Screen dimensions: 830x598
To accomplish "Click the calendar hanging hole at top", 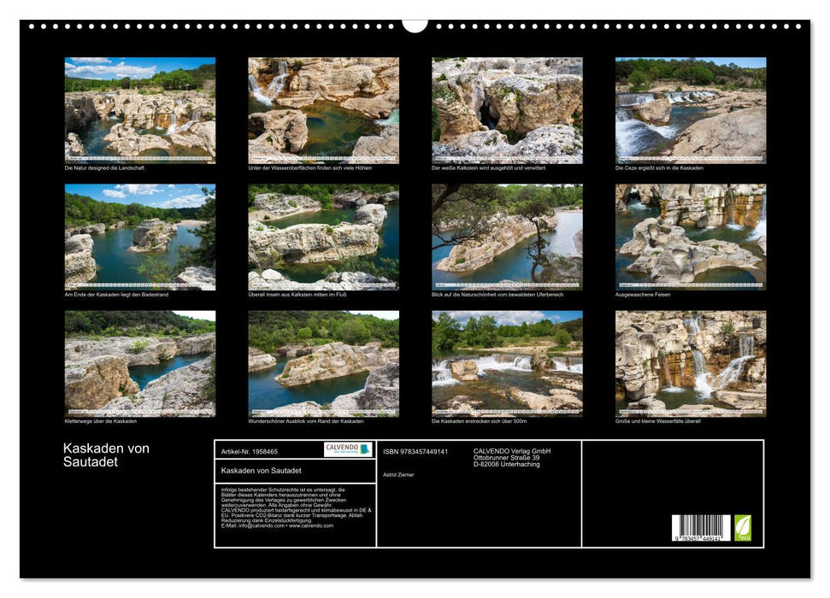I will click(415, 25).
